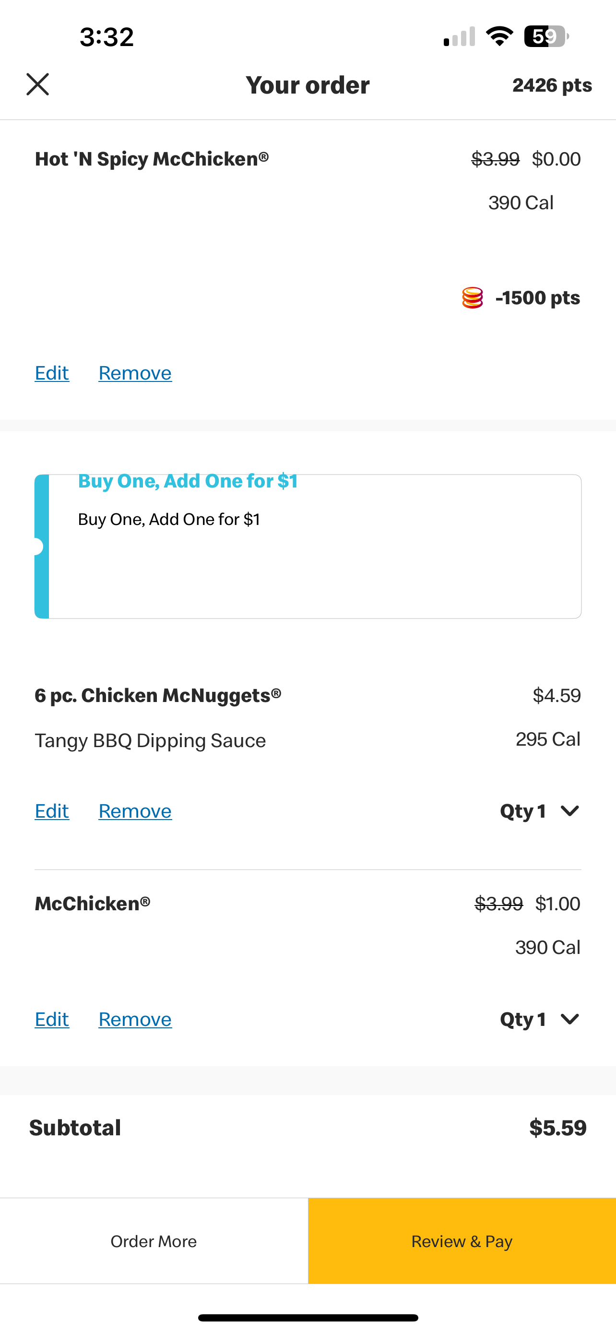Expand the McChicken Qty 1 dropdown
This screenshot has height=1333, width=616.
pos(540,1019)
